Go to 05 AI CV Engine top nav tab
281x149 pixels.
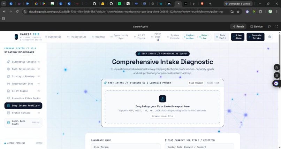[x=139, y=37]
